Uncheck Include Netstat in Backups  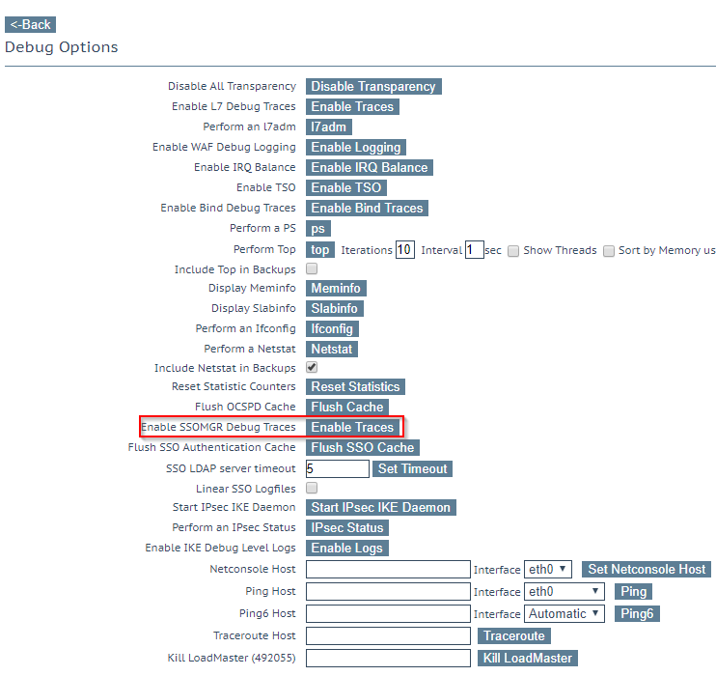tap(312, 367)
